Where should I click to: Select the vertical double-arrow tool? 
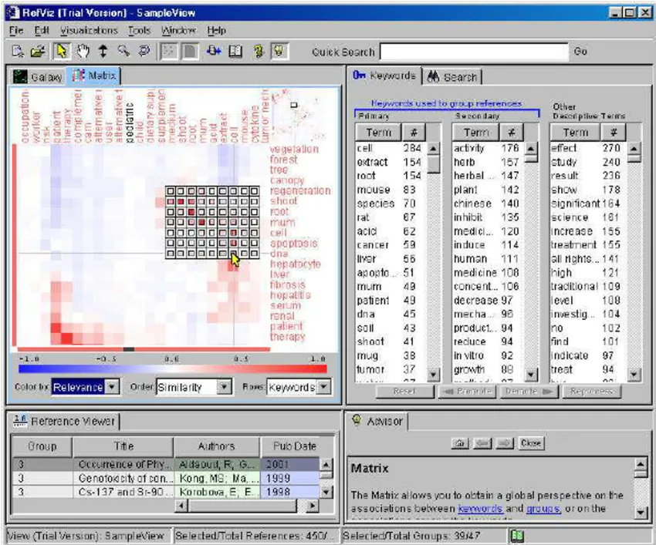click(x=103, y=52)
